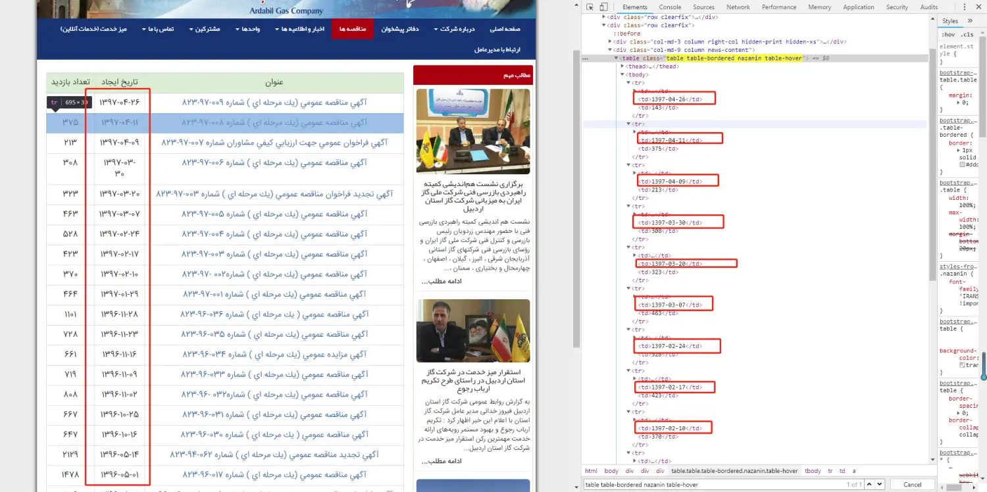This screenshot has width=987, height=492.
Task: Jump to next search result arrow
Action: (x=880, y=485)
